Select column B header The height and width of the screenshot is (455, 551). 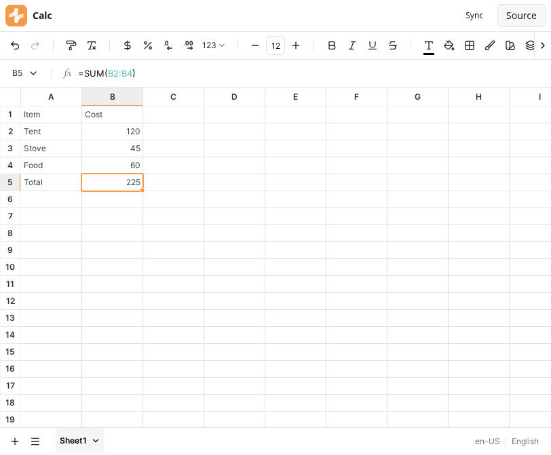pyautogui.click(x=113, y=97)
